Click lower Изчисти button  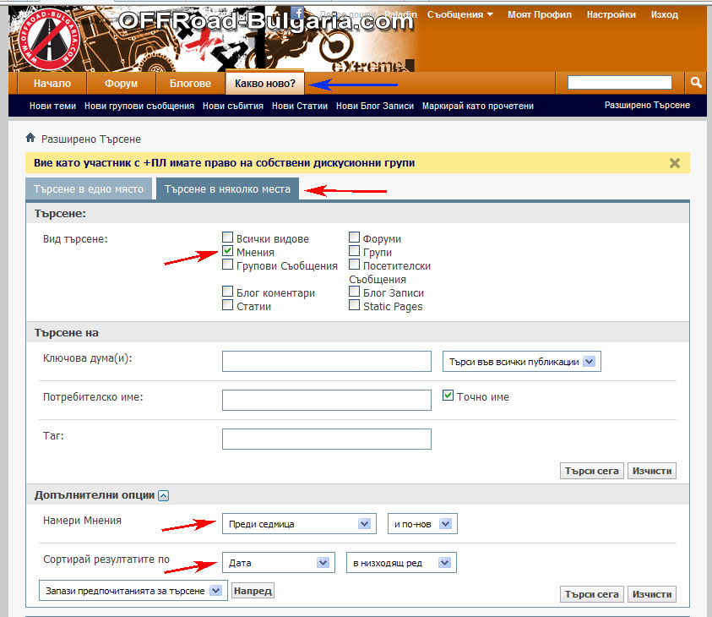coord(651,594)
